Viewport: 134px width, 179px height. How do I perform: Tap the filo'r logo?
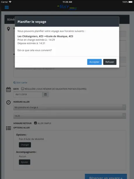(x=67, y=7)
